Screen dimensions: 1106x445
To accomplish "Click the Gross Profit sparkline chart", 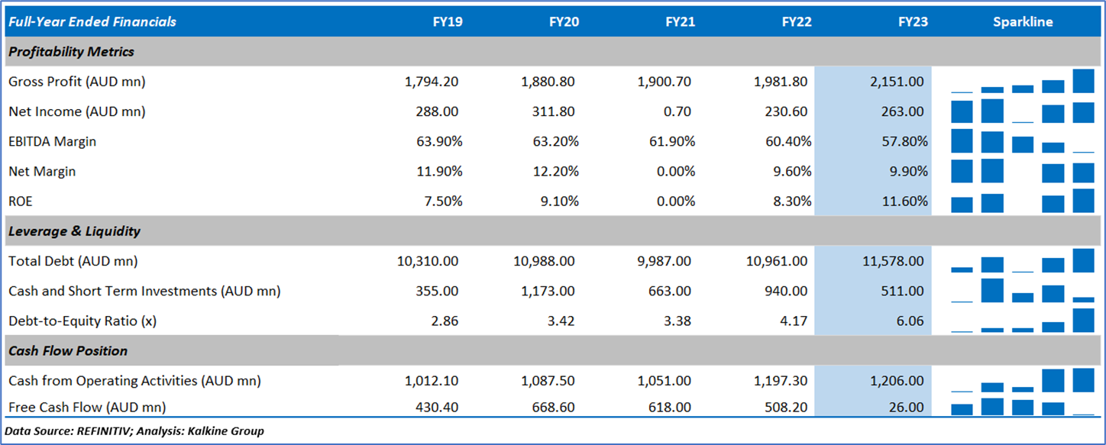I will [x=1022, y=82].
